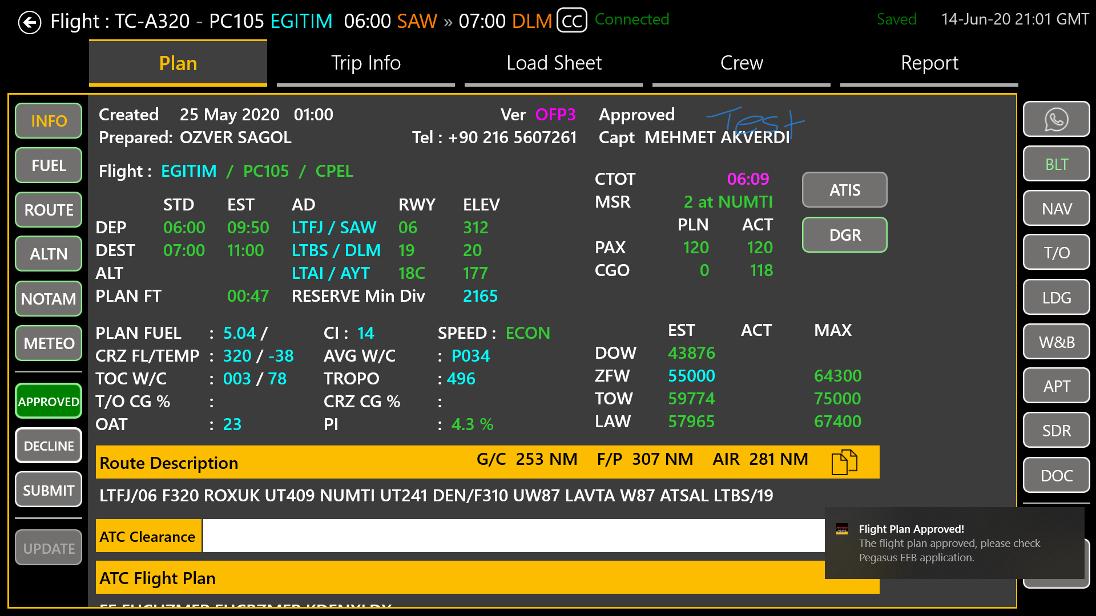Viewport: 1096px width, 616px height.
Task: Select the INFO sidebar button
Action: point(49,121)
